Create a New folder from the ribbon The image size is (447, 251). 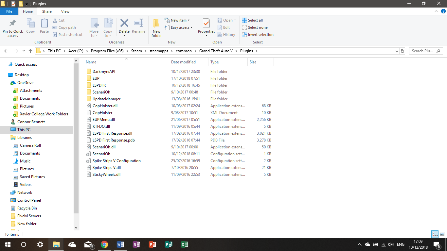click(156, 27)
